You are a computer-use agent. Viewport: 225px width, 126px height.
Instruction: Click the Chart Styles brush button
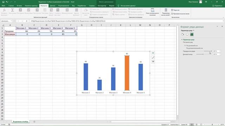tap(153, 57)
